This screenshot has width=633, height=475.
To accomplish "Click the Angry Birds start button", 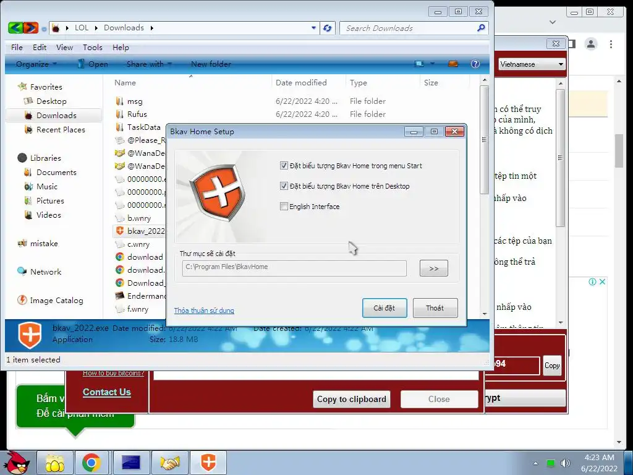I will pyautogui.click(x=17, y=463).
